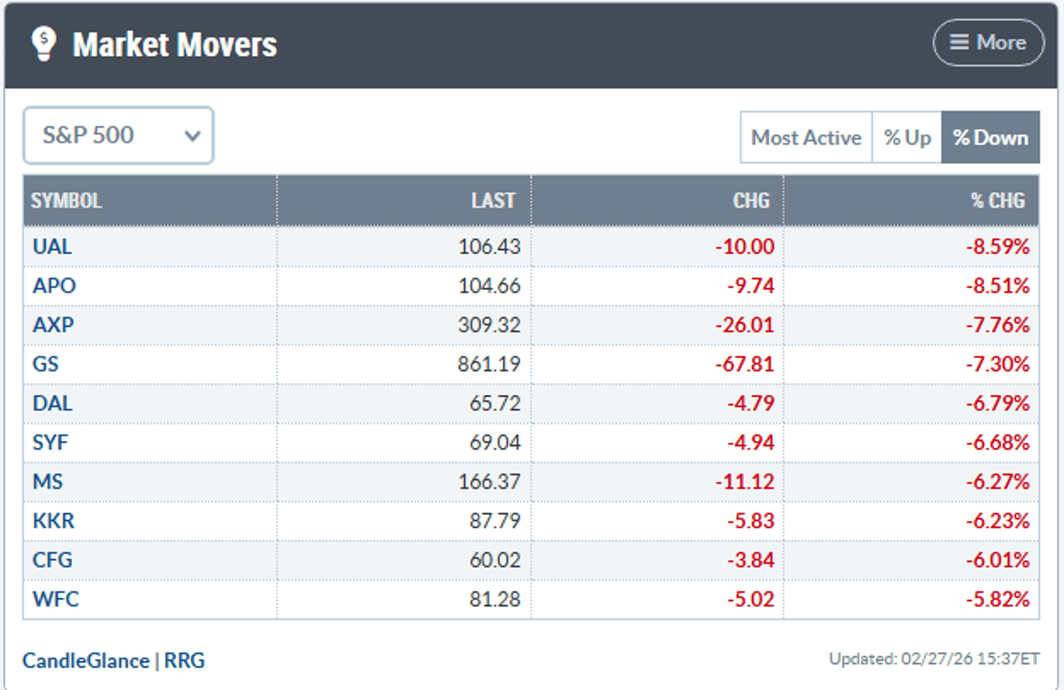Click the AXP ticker symbol
The height and width of the screenshot is (690, 1064).
point(53,325)
